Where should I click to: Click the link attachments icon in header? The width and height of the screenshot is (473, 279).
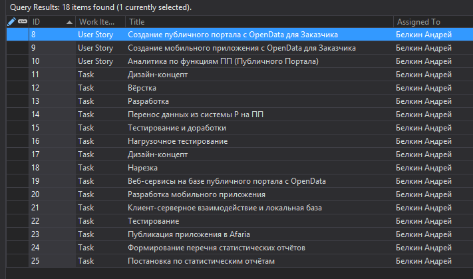pyautogui.click(x=23, y=21)
